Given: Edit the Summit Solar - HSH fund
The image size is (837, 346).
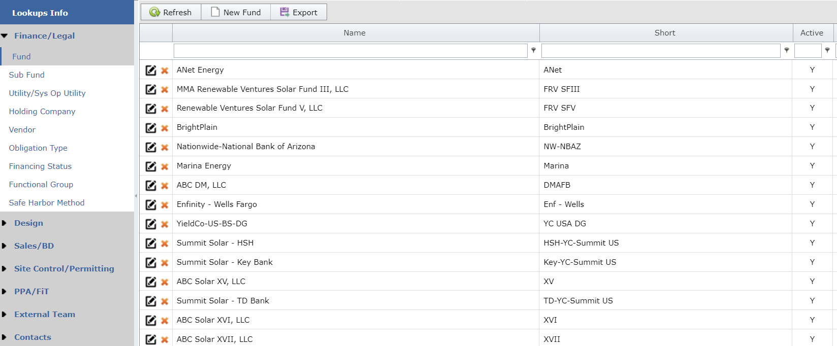Looking at the screenshot, I should tap(151, 244).
